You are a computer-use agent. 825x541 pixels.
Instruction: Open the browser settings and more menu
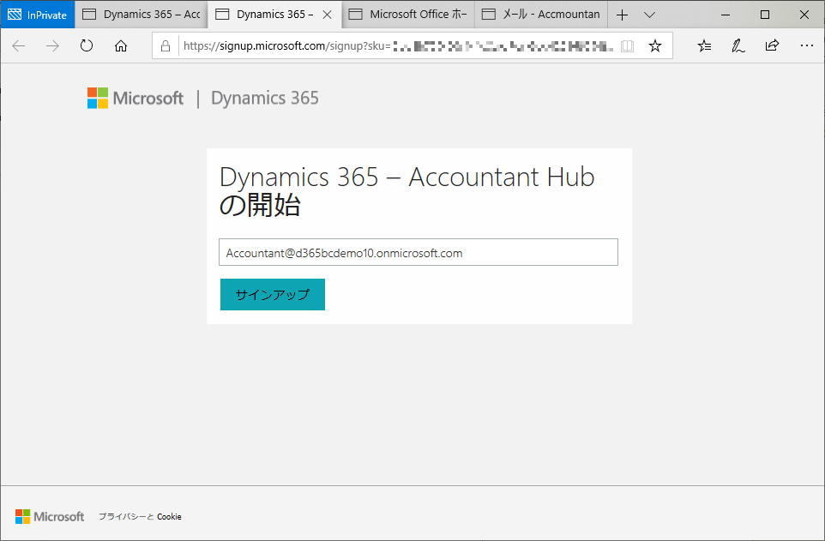click(x=807, y=46)
